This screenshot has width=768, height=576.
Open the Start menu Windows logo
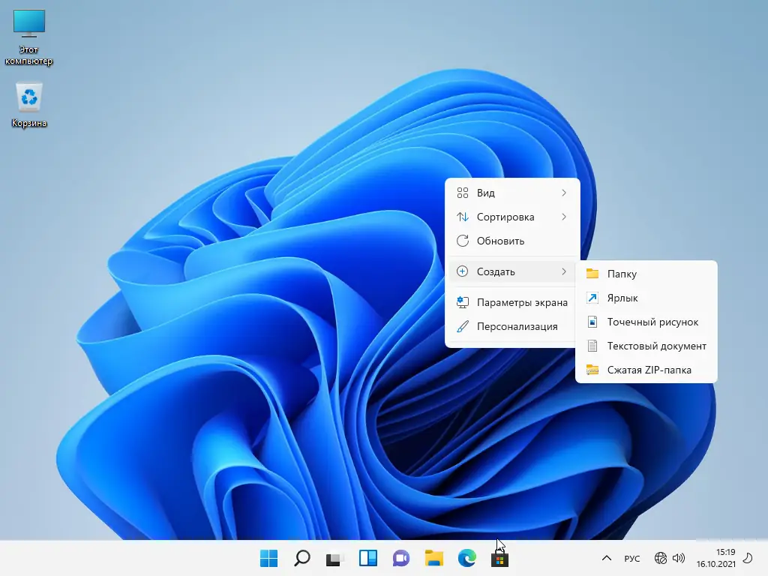click(x=268, y=558)
